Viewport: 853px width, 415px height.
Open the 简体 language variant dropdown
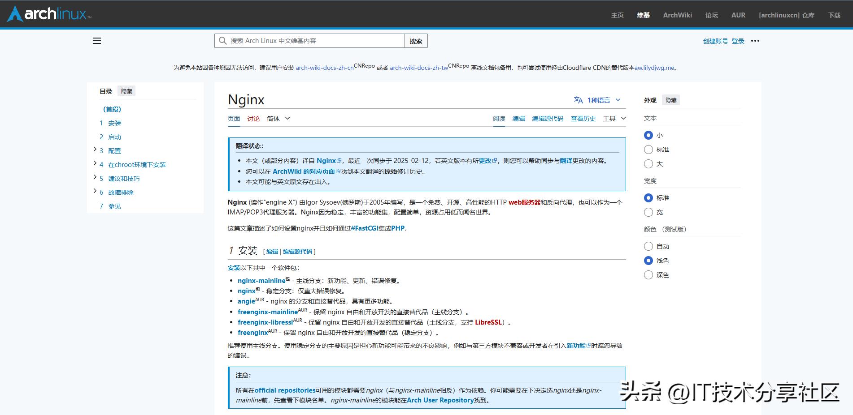pos(279,119)
